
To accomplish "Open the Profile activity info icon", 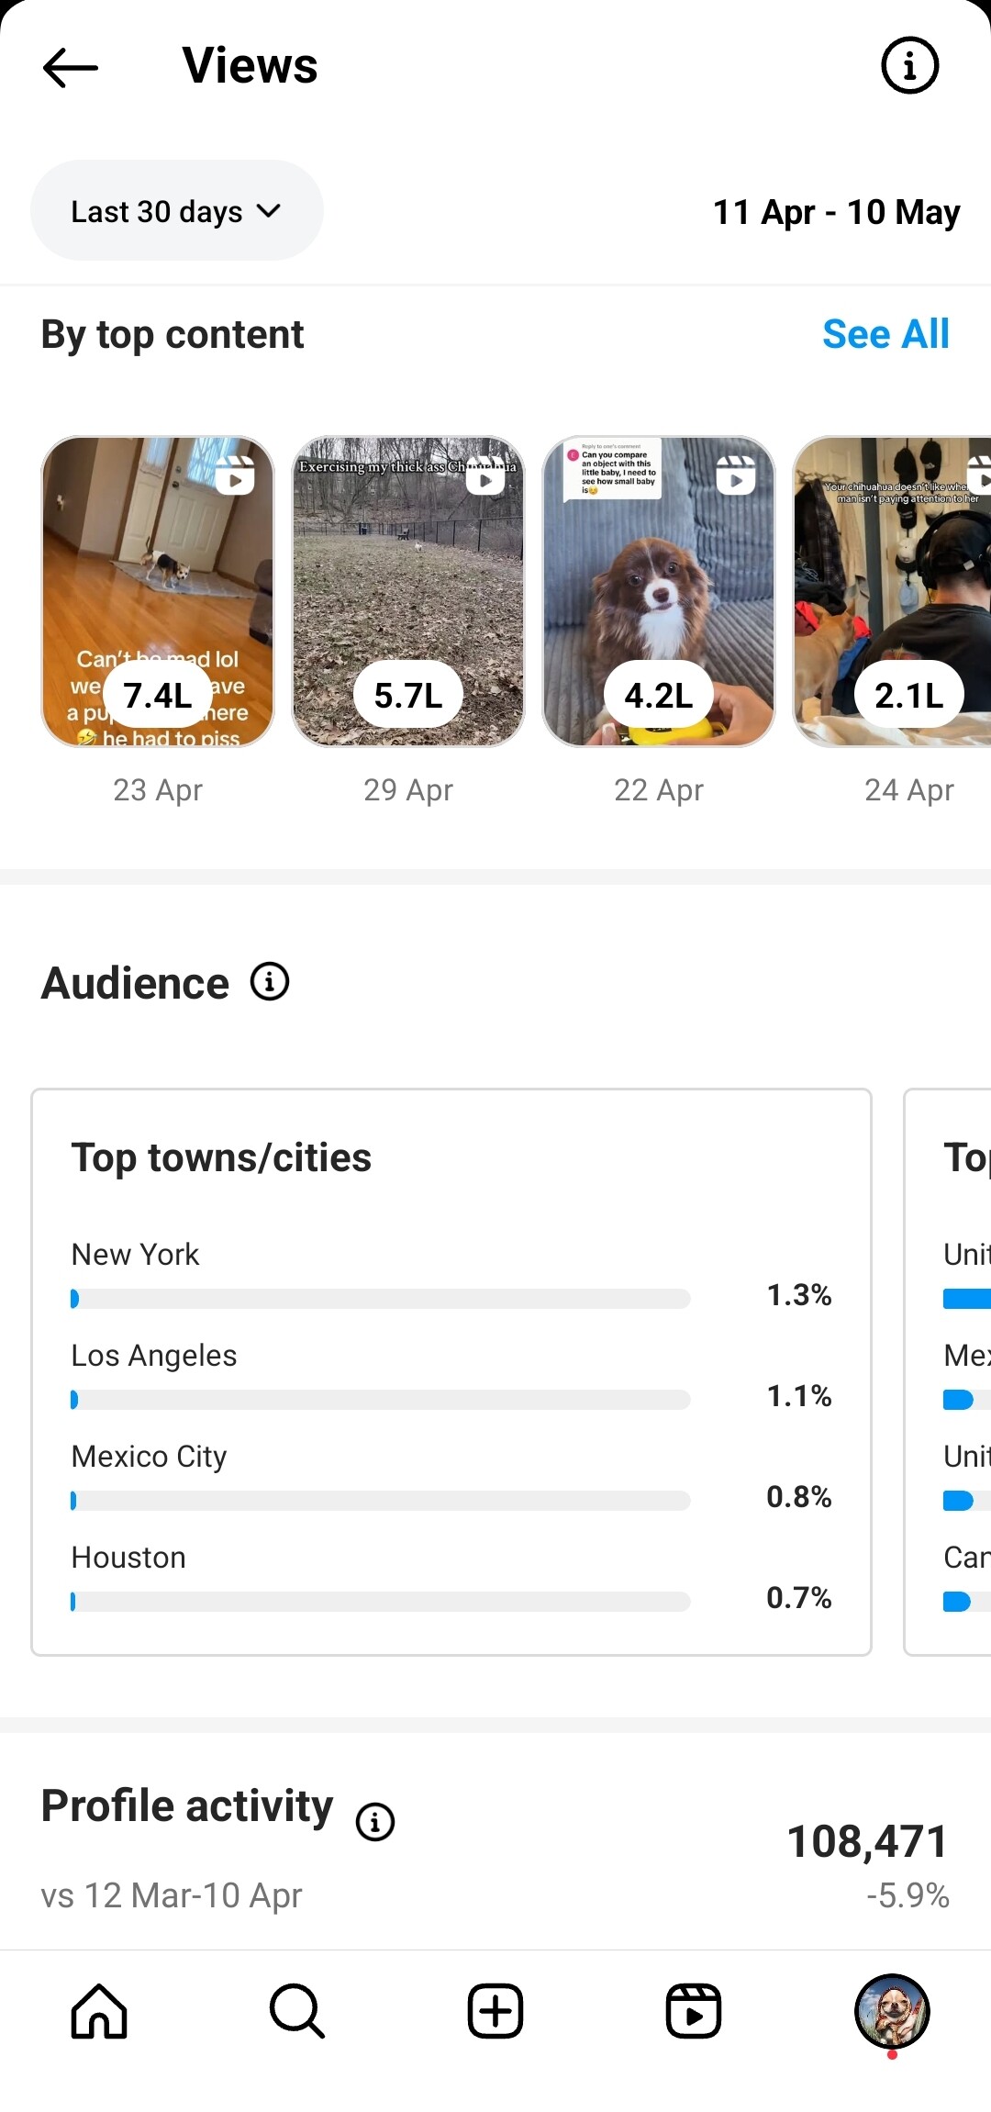I will click(375, 1822).
